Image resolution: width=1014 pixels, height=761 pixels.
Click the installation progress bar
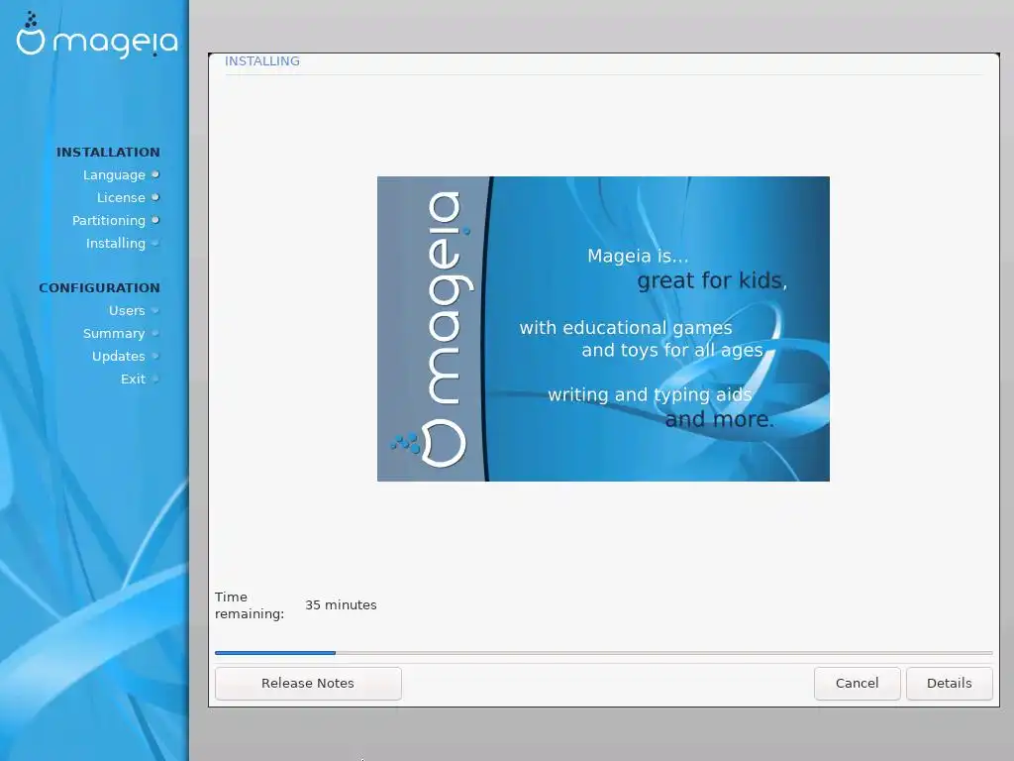click(603, 653)
